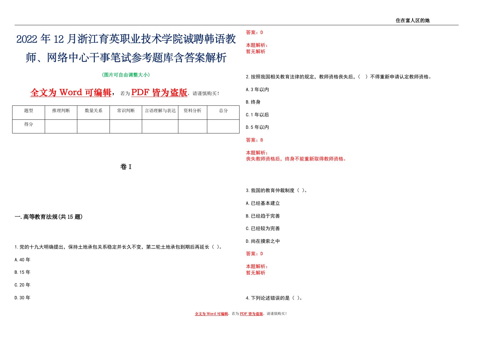Choose option C.20 年

click(x=23, y=285)
